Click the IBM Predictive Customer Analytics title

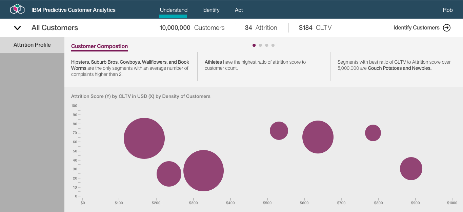pos(74,10)
